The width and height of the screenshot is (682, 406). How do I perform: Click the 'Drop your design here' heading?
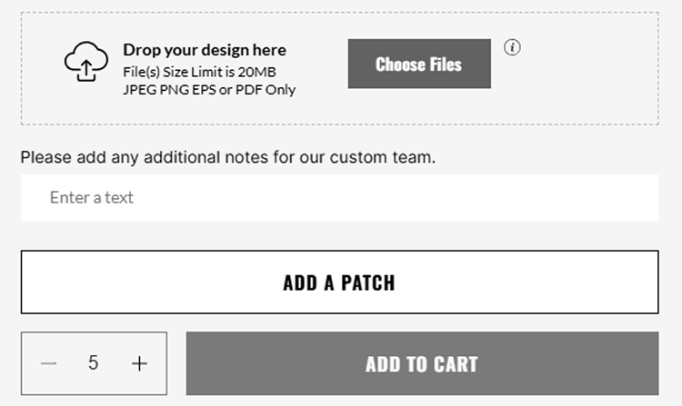point(205,50)
